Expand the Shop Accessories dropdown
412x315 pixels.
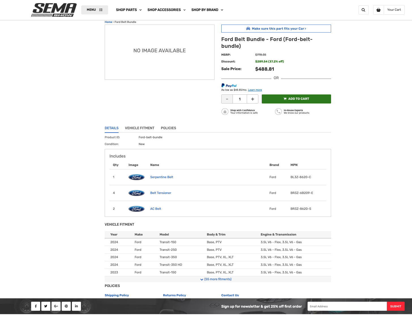point(166,10)
